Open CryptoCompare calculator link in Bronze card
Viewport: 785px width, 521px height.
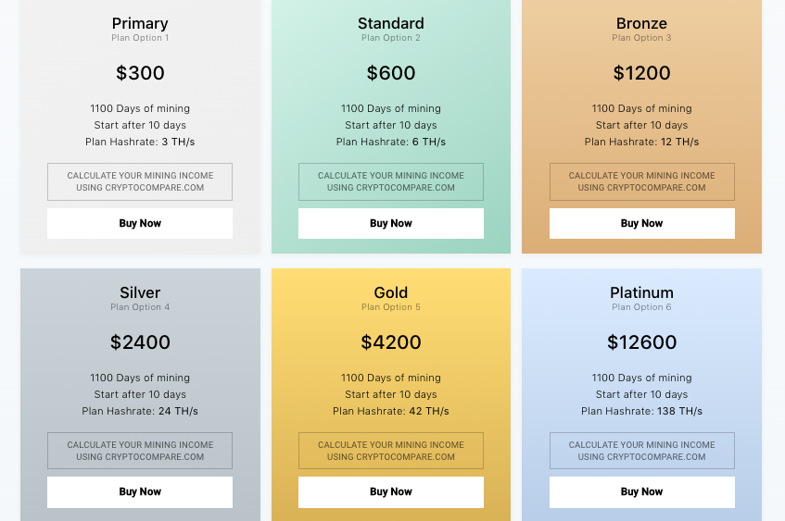[641, 181]
